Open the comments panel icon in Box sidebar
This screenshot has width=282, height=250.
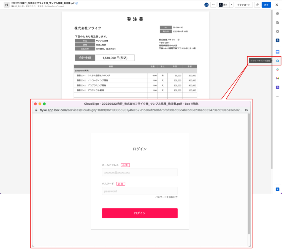[278, 14]
